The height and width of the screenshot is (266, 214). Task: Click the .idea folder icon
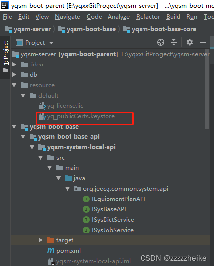pos(24,65)
